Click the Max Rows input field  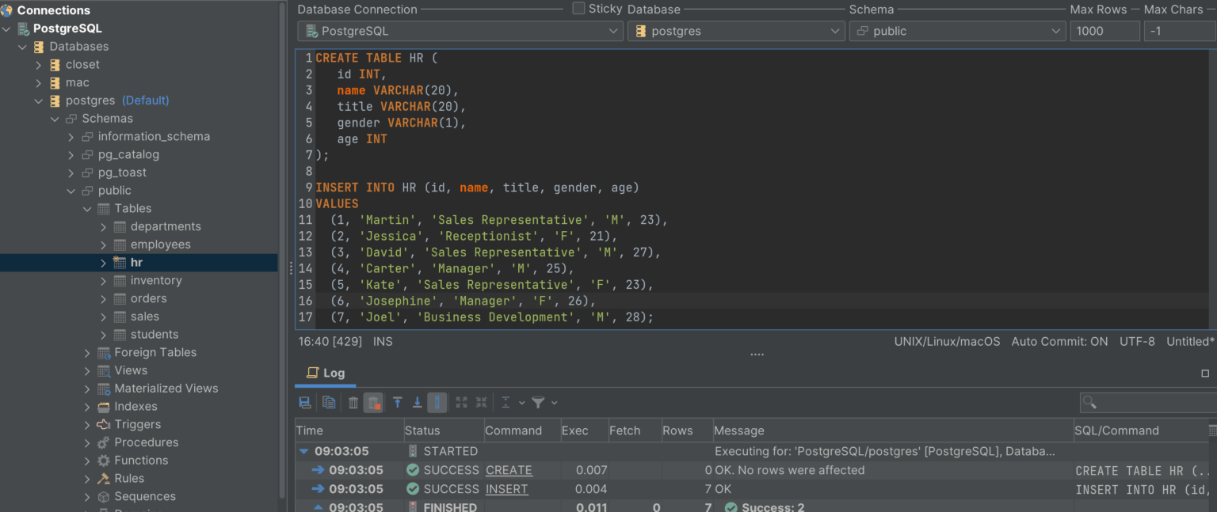[x=1104, y=31]
